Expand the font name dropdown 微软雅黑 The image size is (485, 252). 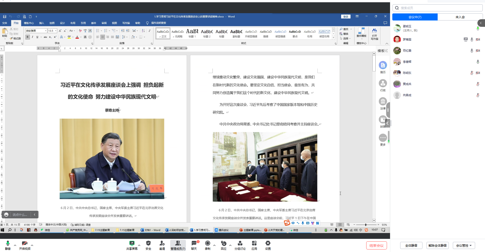[x=46, y=31]
